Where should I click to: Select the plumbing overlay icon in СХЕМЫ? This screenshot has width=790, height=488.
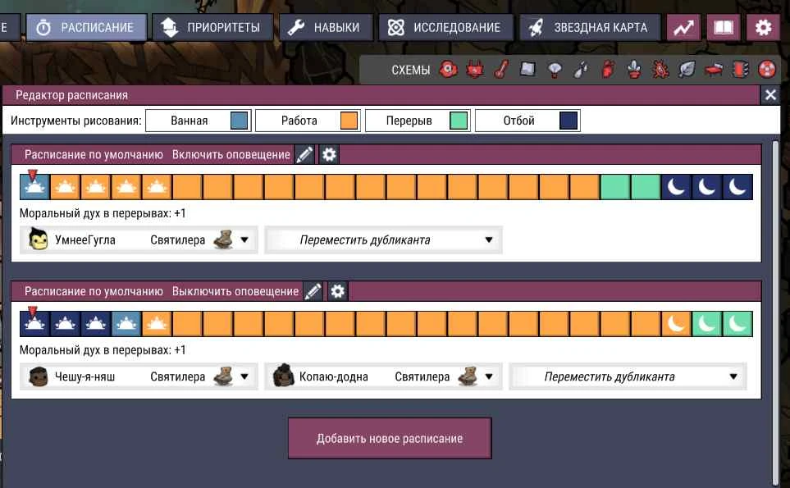[581, 70]
